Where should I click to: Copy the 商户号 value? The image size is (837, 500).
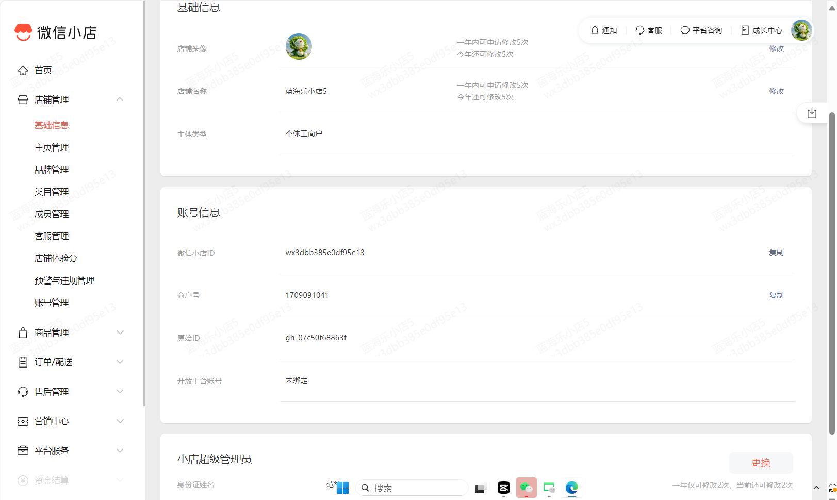(x=776, y=295)
